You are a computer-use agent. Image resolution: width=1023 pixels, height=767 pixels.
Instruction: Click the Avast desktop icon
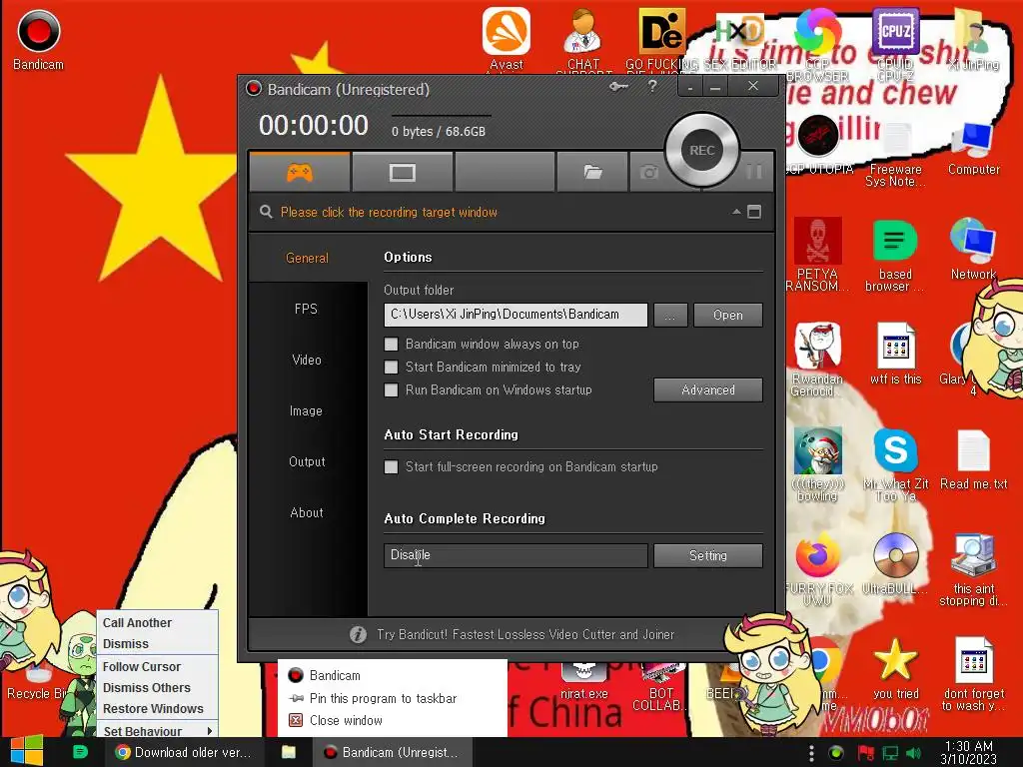(x=507, y=38)
